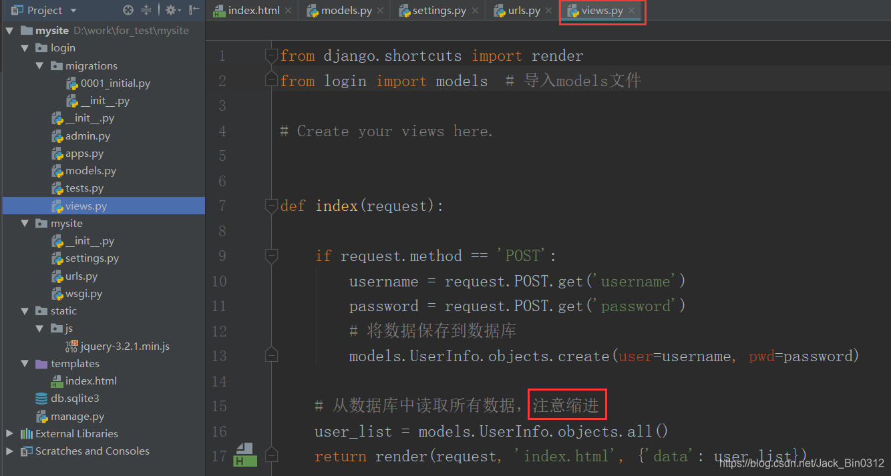891x476 pixels.
Task: Open manage.py file
Action: 77,417
